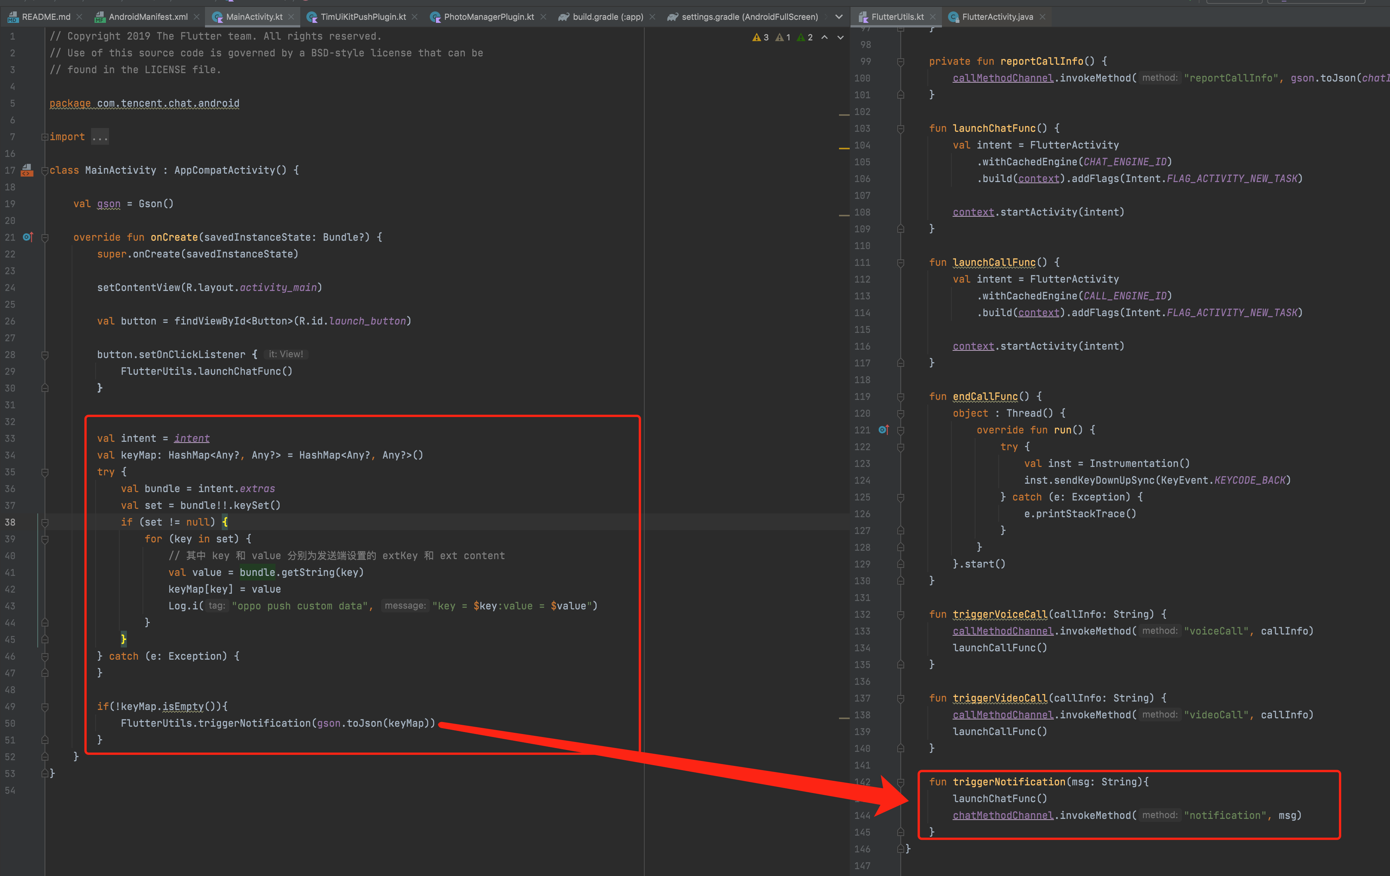This screenshot has height=876, width=1390.
Task: Close the README.md tab
Action: [x=80, y=17]
